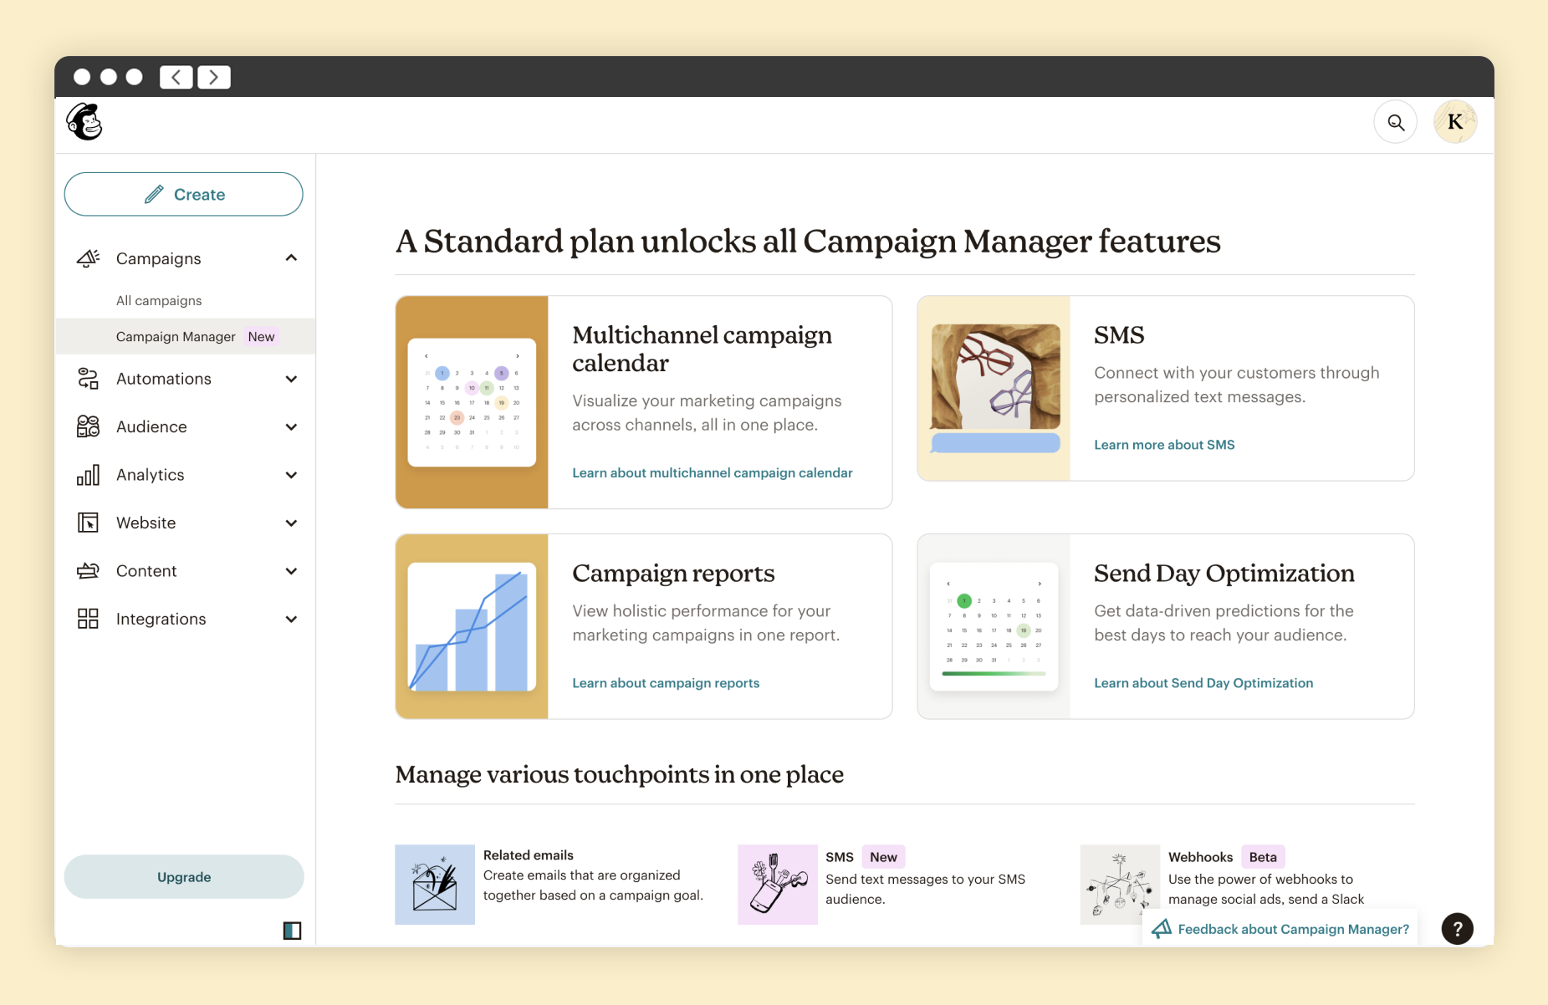
Task: Select Campaign Manager in the sidebar
Action: pos(176,337)
